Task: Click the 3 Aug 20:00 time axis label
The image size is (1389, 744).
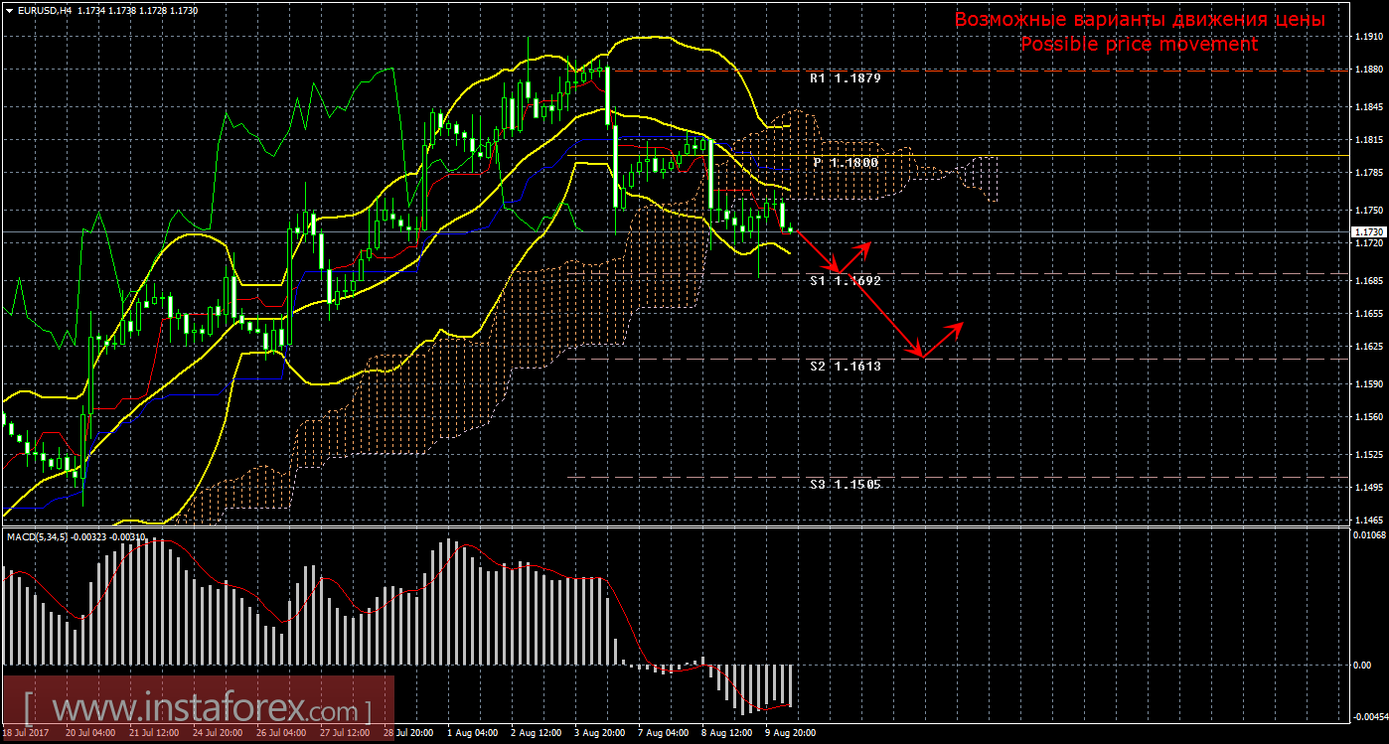Action: click(x=599, y=734)
